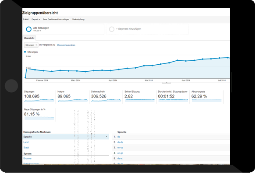Click the E-Mail toolbar option
Image resolution: width=256 pixels, height=174 pixels.
25,19
